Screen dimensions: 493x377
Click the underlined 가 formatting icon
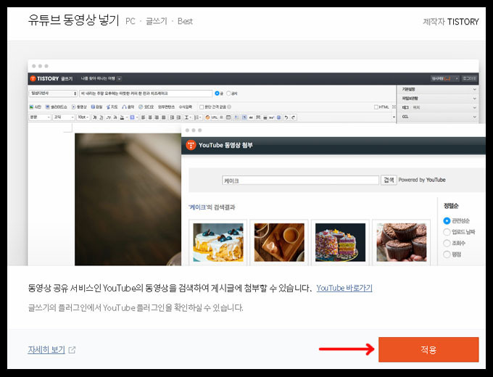coord(101,117)
